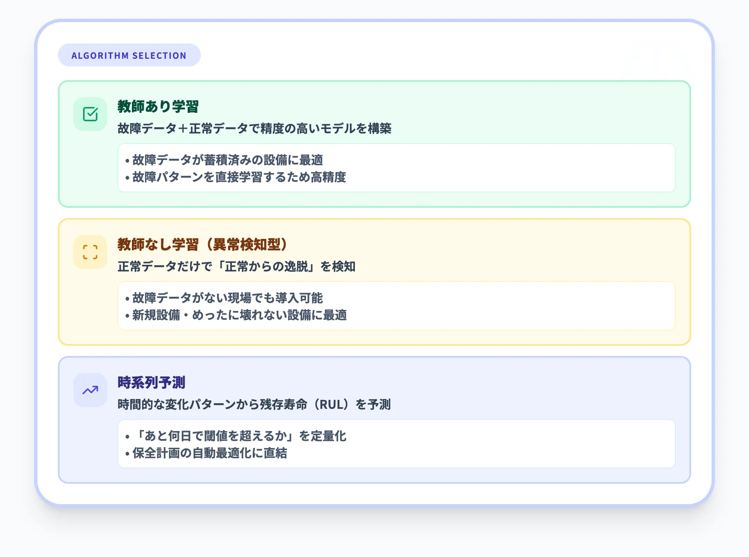The image size is (749, 557).
Task: Open the 教師なし学習（異常検知型） heading
Action: click(x=202, y=244)
